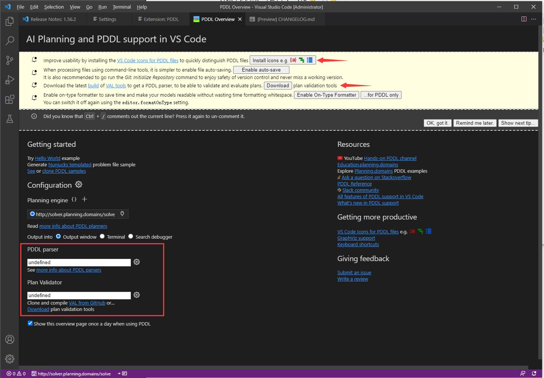
Task: Open the Test beaker view
Action: tap(10, 119)
